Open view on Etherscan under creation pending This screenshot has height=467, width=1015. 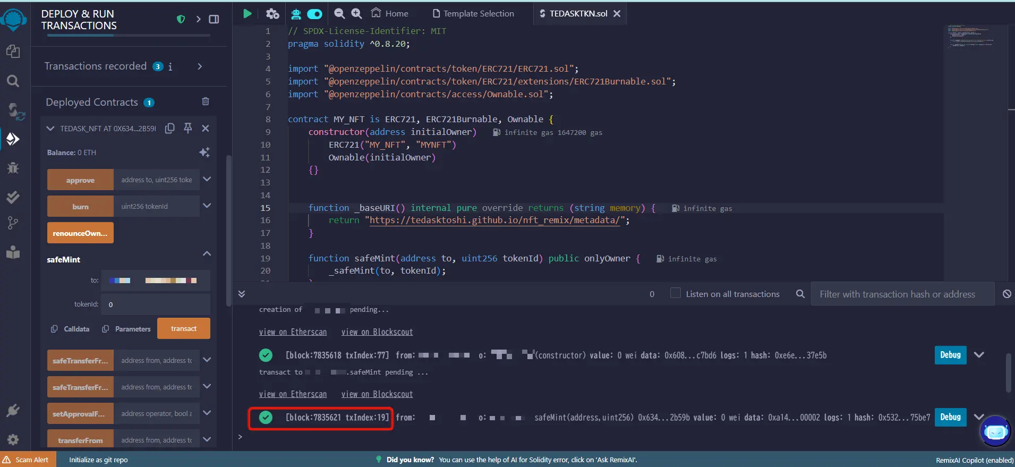tap(293, 332)
